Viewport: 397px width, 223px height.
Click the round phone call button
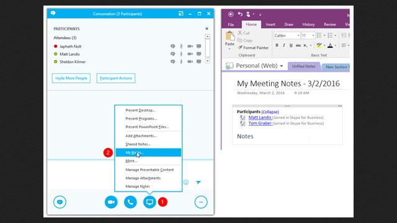pos(130,202)
